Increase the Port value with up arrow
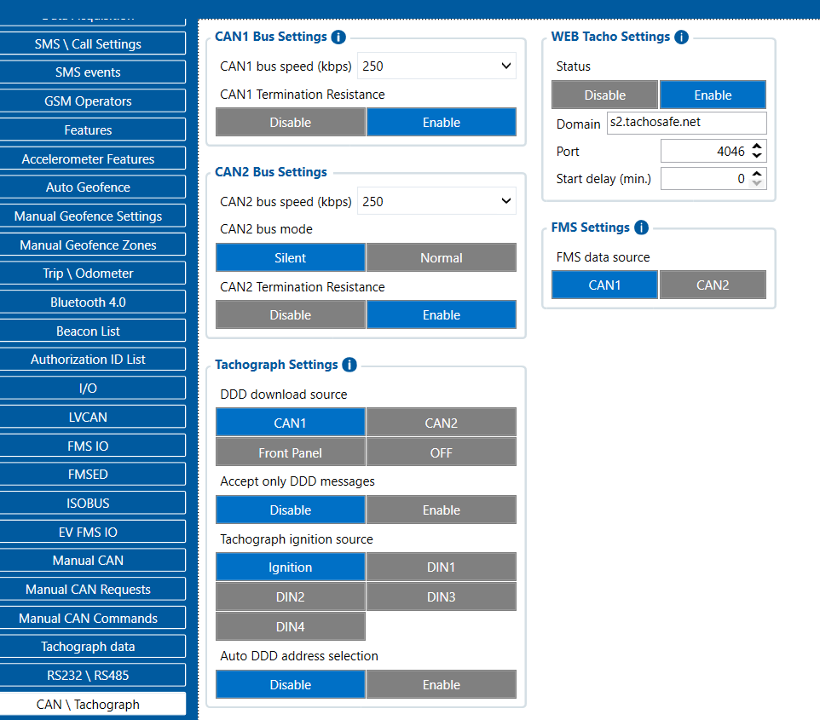The width and height of the screenshot is (820, 720). pyautogui.click(x=757, y=147)
